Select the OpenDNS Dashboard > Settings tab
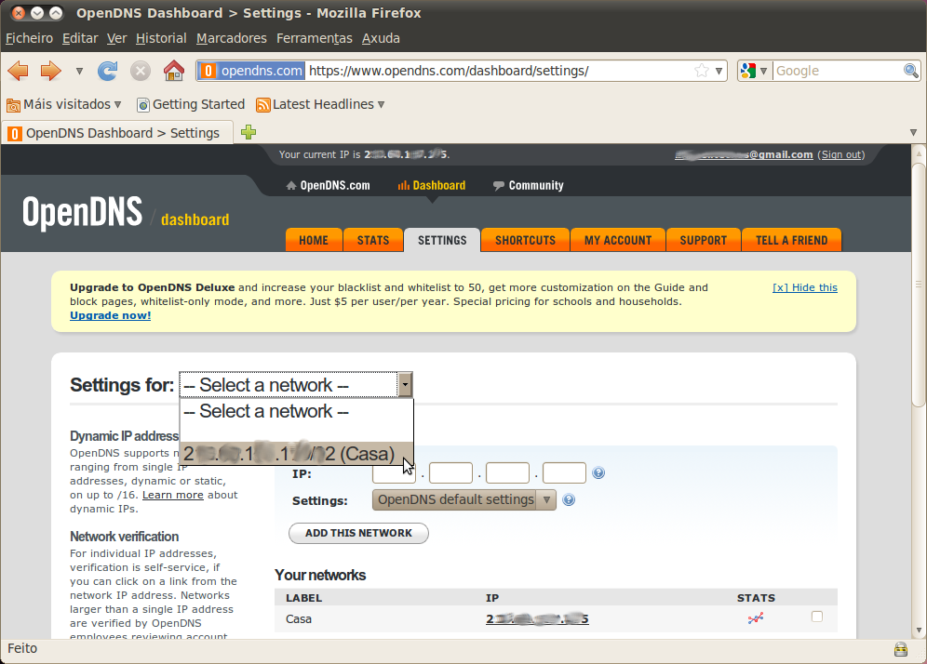 (x=117, y=133)
